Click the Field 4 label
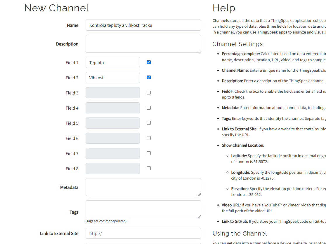Viewport: 326px width, 244px height. [72, 108]
